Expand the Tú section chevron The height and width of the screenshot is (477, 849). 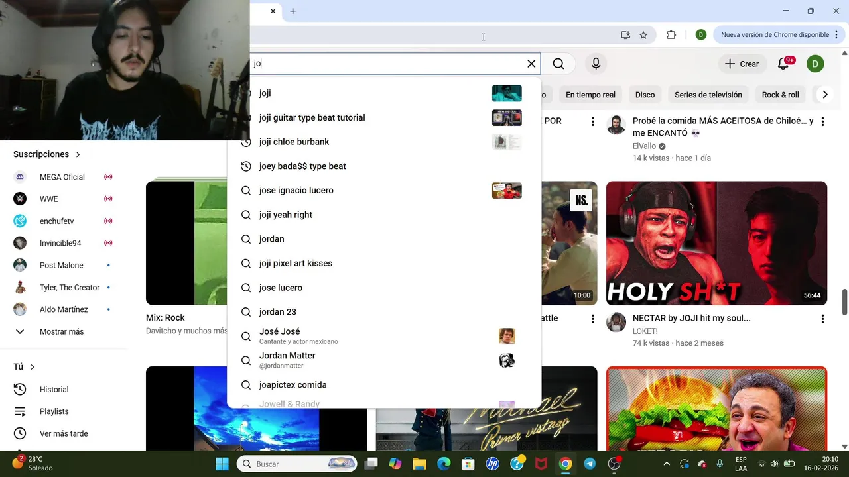click(x=32, y=367)
